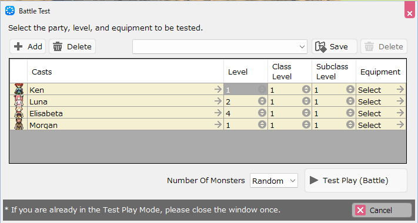
Task: Delete the selected cast member
Action: coord(72,46)
